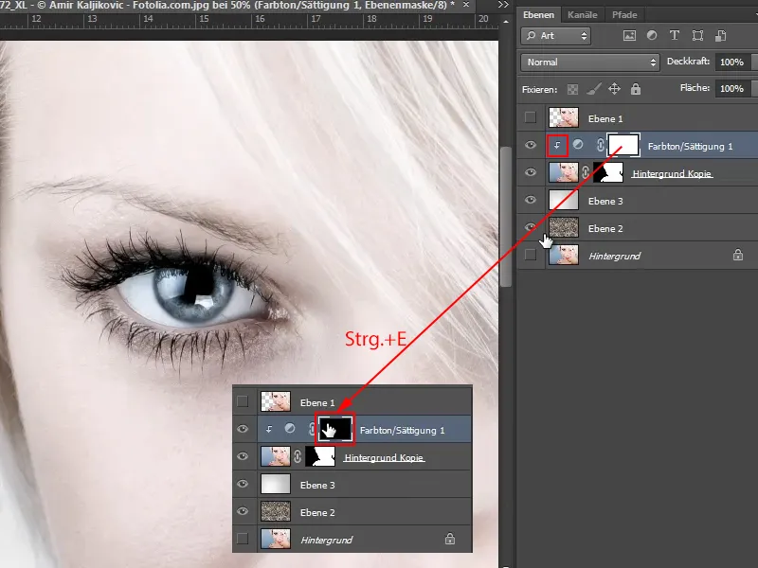Click padlock icon on Hintergrund layer in Ebenen panel
This screenshot has height=568, width=758.
pos(738,255)
